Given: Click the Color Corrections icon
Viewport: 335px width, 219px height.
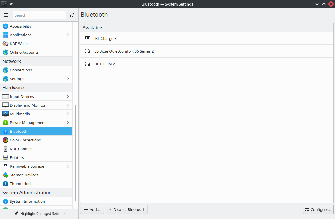Looking at the screenshot, I should [x=6, y=140].
